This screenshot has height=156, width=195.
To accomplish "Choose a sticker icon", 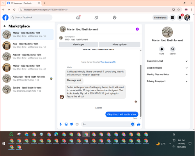I will (x=72, y=124).
